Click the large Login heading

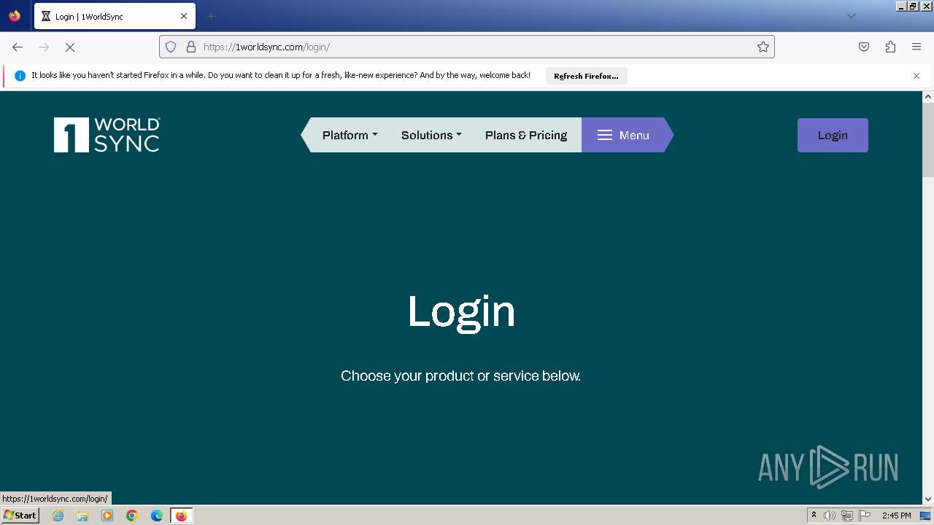[x=461, y=312]
